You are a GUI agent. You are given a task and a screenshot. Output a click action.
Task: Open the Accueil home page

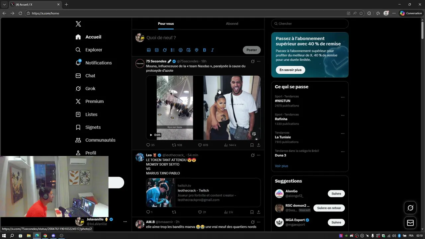click(88, 37)
